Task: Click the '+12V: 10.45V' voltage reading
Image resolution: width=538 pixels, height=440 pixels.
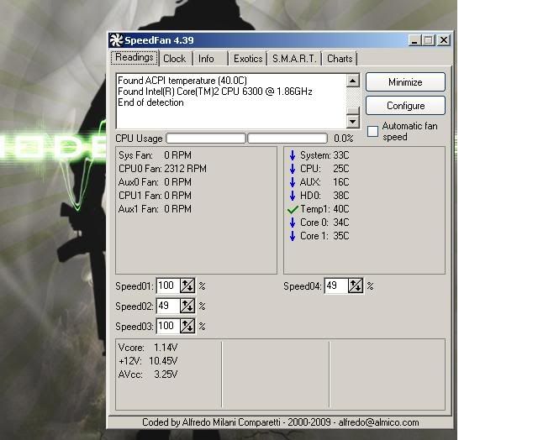Action: tap(148, 361)
